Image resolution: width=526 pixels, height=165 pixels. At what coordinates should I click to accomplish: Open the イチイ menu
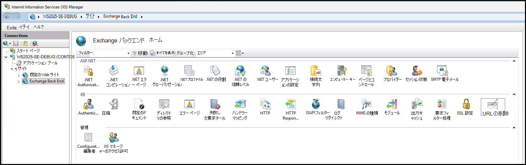click(24, 27)
